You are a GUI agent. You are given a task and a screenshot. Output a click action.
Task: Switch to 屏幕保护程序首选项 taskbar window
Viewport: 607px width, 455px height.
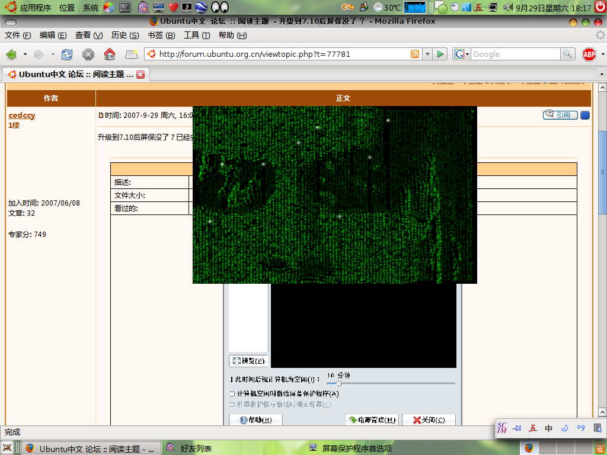point(350,448)
